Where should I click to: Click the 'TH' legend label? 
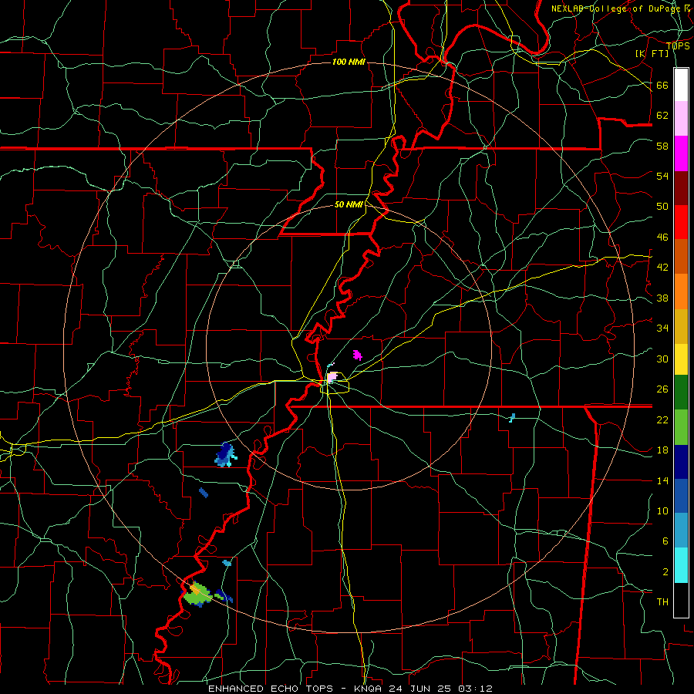click(662, 601)
